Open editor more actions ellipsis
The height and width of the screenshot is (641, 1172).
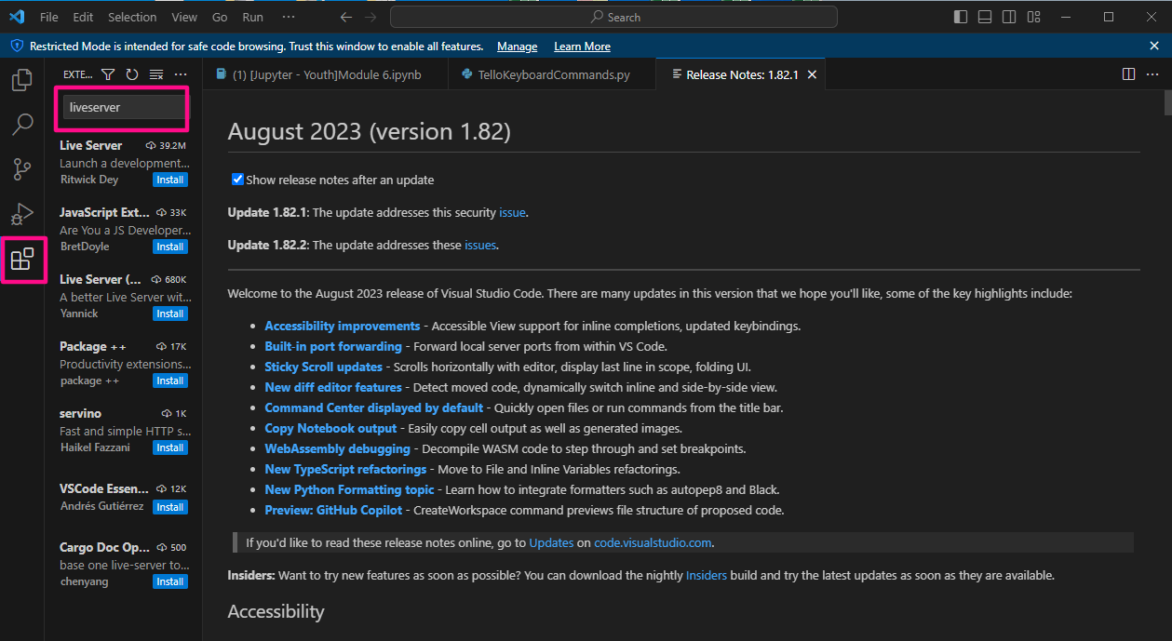[1152, 74]
